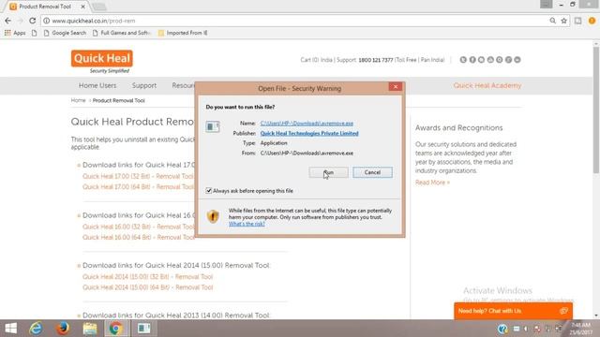This screenshot has width=600, height=337.
Task: Launch Firefox from the taskbar
Action: pos(63,329)
